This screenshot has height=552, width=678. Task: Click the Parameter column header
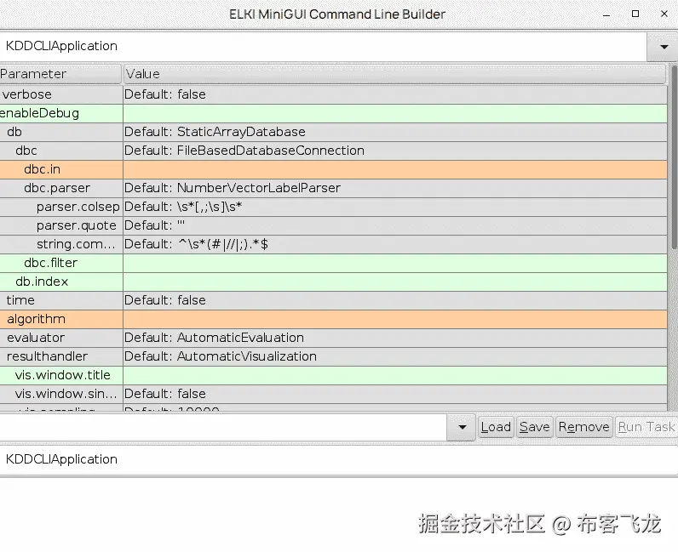pos(60,74)
